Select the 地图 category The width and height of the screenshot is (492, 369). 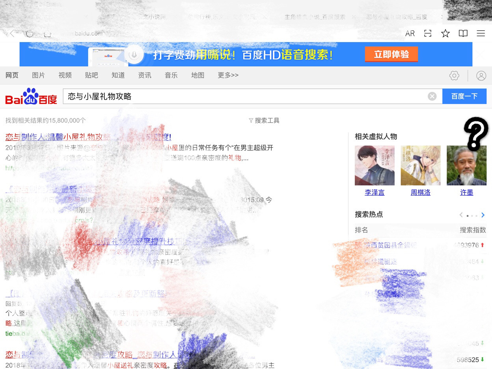(x=198, y=75)
